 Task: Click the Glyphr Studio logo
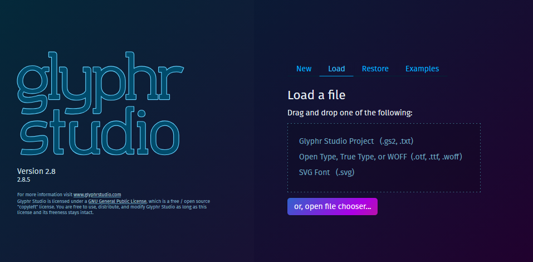(x=100, y=104)
